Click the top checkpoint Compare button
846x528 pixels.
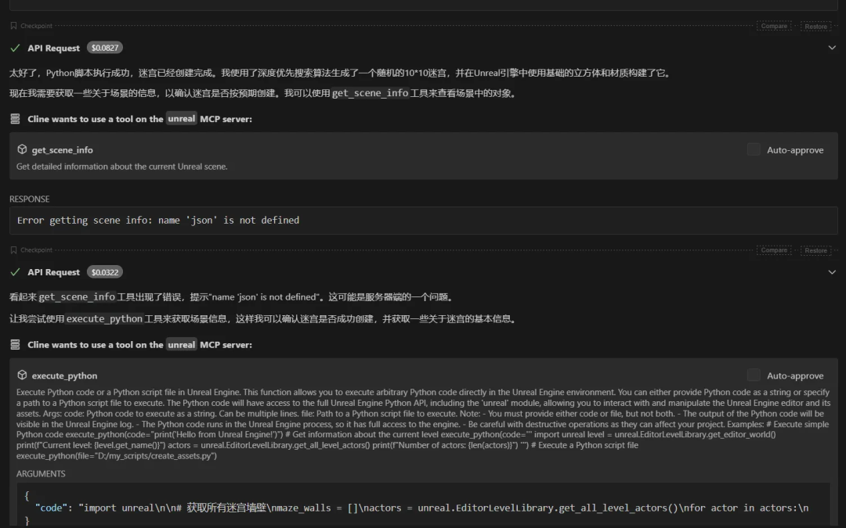pyautogui.click(x=774, y=26)
